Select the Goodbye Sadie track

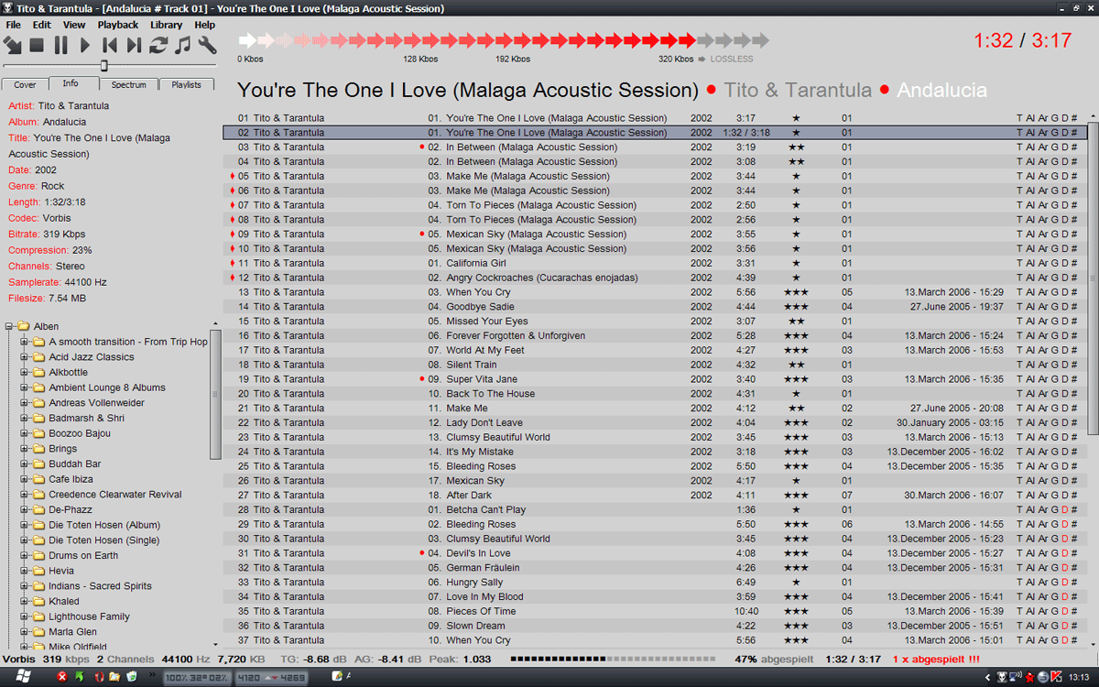point(654,307)
